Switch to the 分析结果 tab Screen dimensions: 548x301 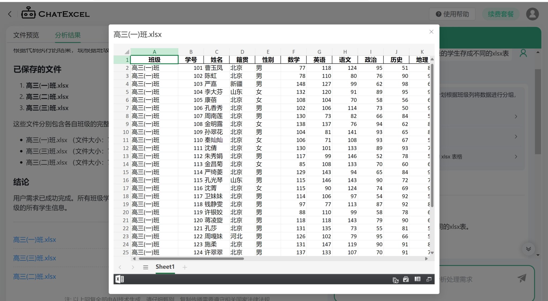tap(67, 35)
